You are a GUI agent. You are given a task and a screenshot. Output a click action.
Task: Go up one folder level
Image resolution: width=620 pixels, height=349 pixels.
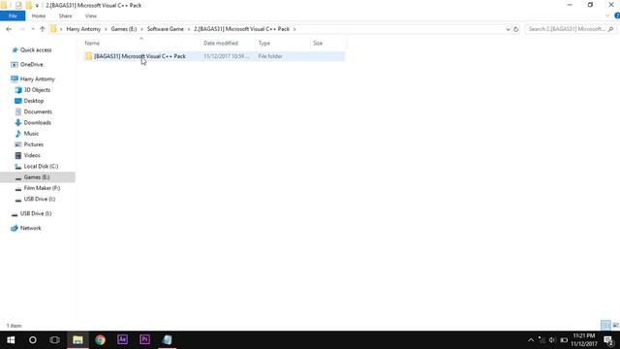pyautogui.click(x=43, y=29)
